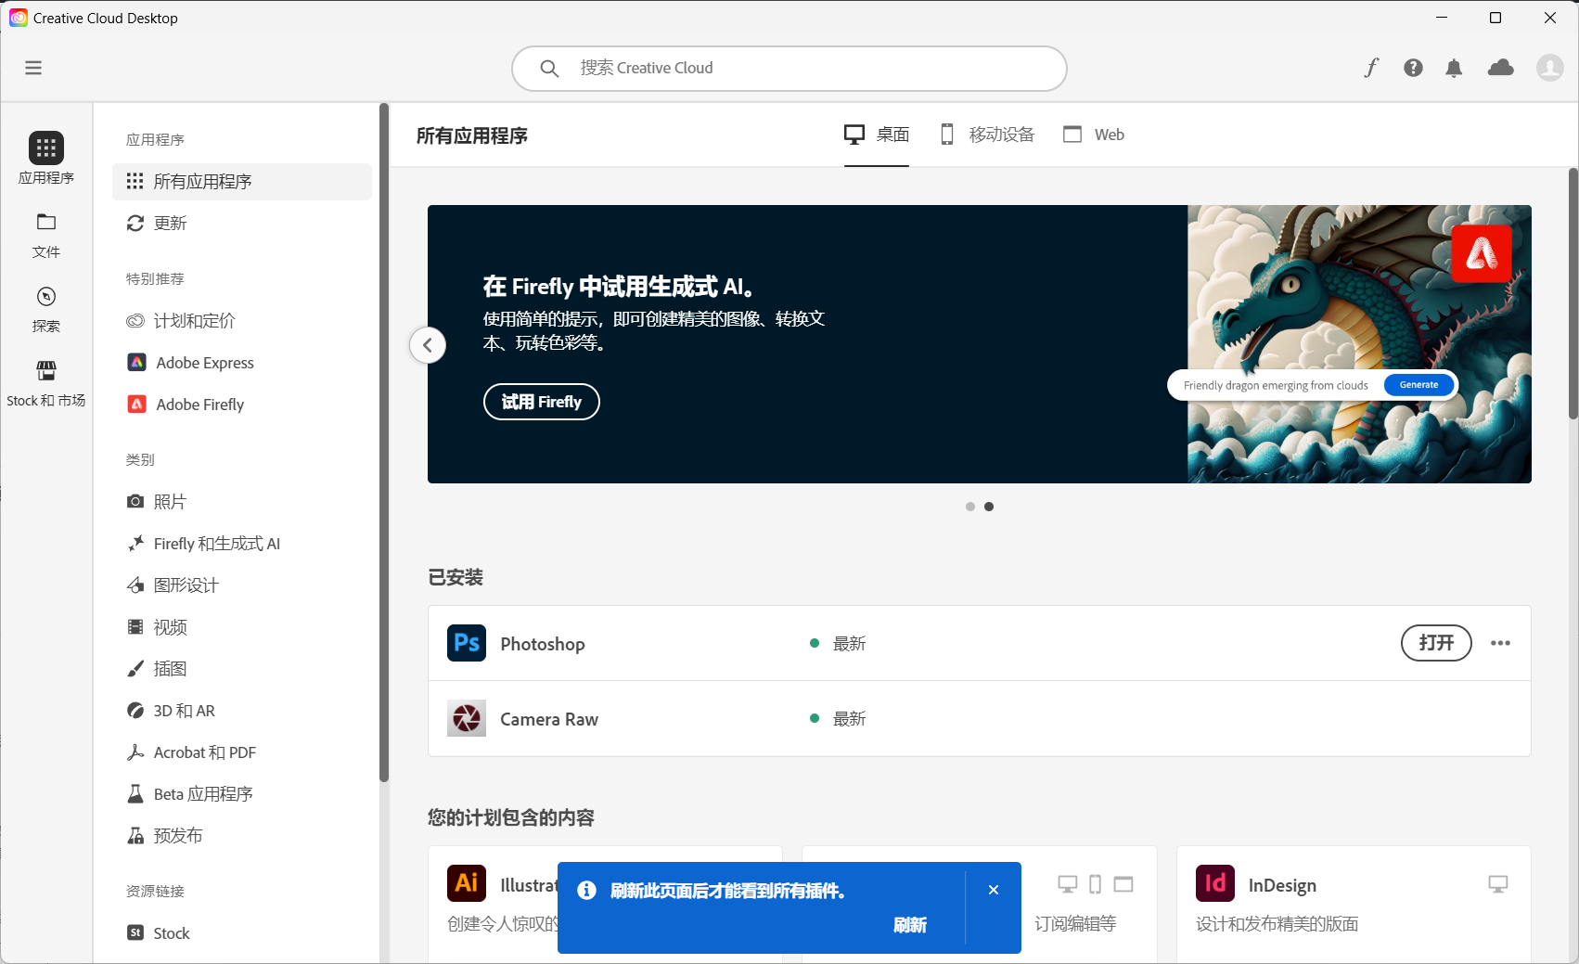Click Camera Raw name in installed list

pos(549,719)
